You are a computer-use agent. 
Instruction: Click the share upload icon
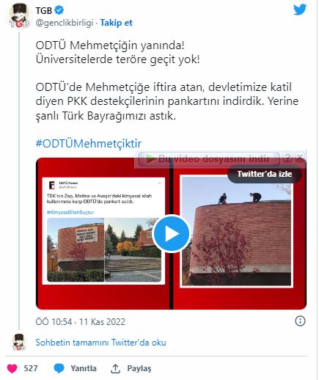pos(115,368)
